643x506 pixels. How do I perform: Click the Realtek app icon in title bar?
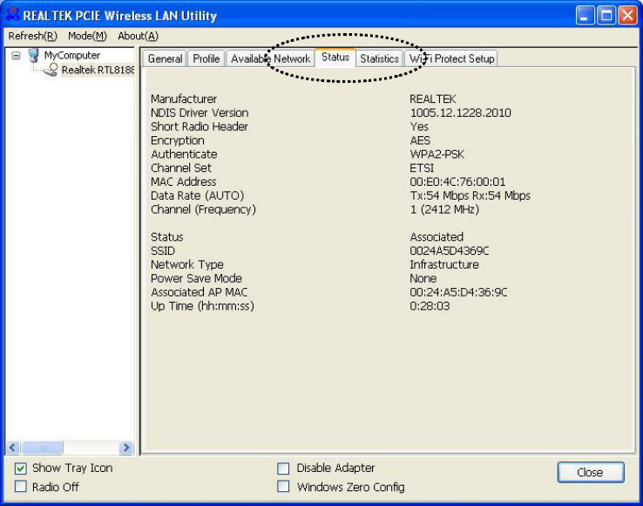click(13, 14)
